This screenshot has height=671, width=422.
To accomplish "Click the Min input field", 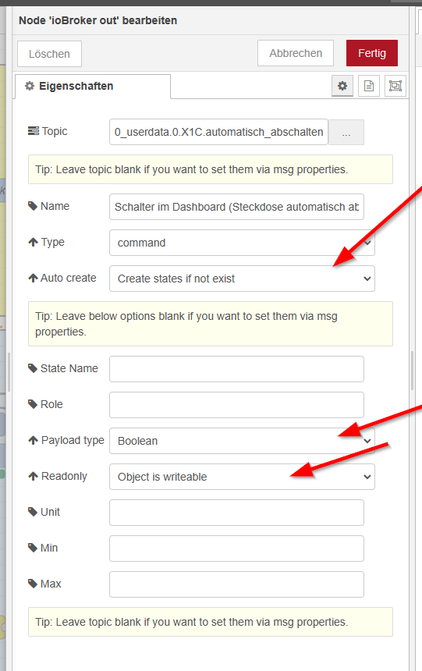I will click(x=236, y=549).
